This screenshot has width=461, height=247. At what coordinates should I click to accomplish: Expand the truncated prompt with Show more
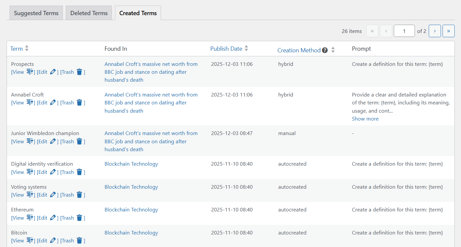click(365, 119)
